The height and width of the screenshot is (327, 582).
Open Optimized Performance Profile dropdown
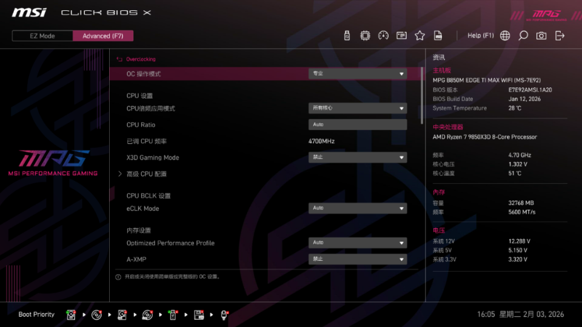pyautogui.click(x=358, y=243)
